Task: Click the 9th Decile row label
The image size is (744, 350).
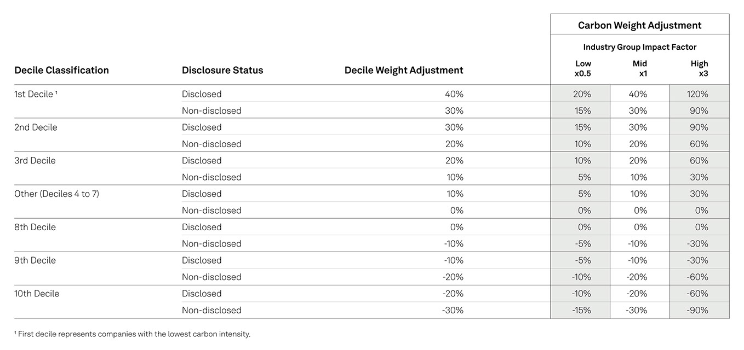Action: coord(35,260)
